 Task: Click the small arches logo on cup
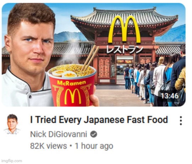pyautogui.click(x=72, y=96)
